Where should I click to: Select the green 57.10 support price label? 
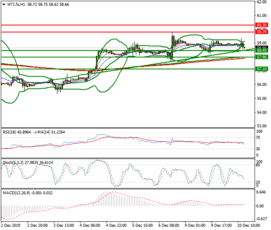point(262,69)
